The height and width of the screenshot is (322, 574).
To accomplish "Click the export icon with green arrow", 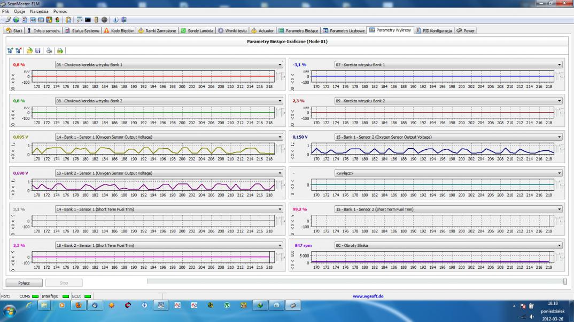I will (x=60, y=51).
